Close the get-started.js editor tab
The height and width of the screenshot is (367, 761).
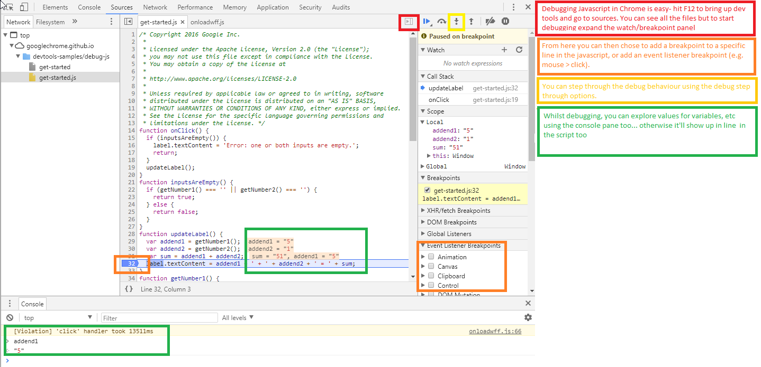coord(183,22)
